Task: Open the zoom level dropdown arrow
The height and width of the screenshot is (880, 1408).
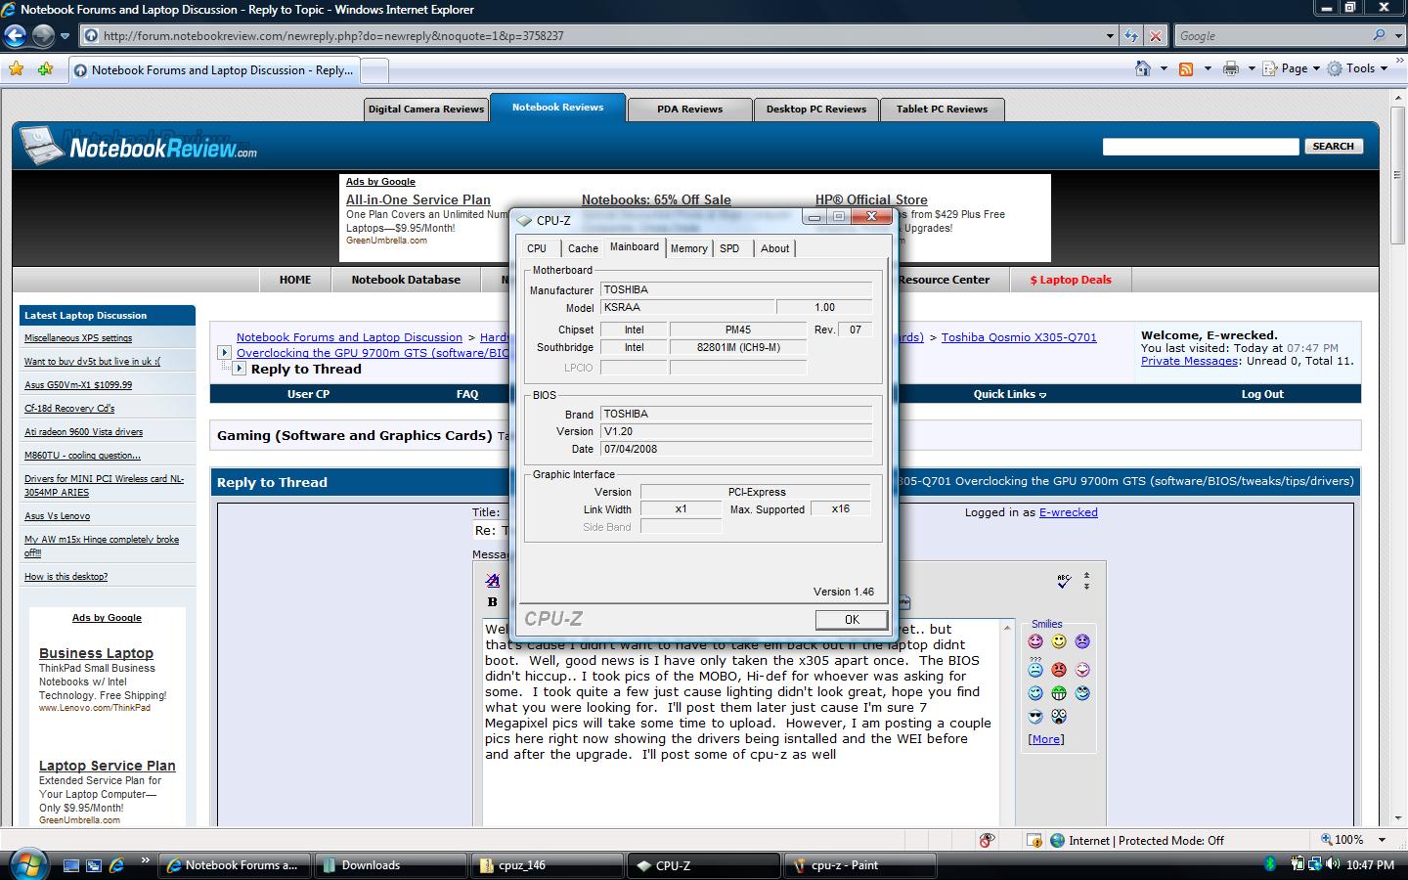Action: pyautogui.click(x=1382, y=840)
